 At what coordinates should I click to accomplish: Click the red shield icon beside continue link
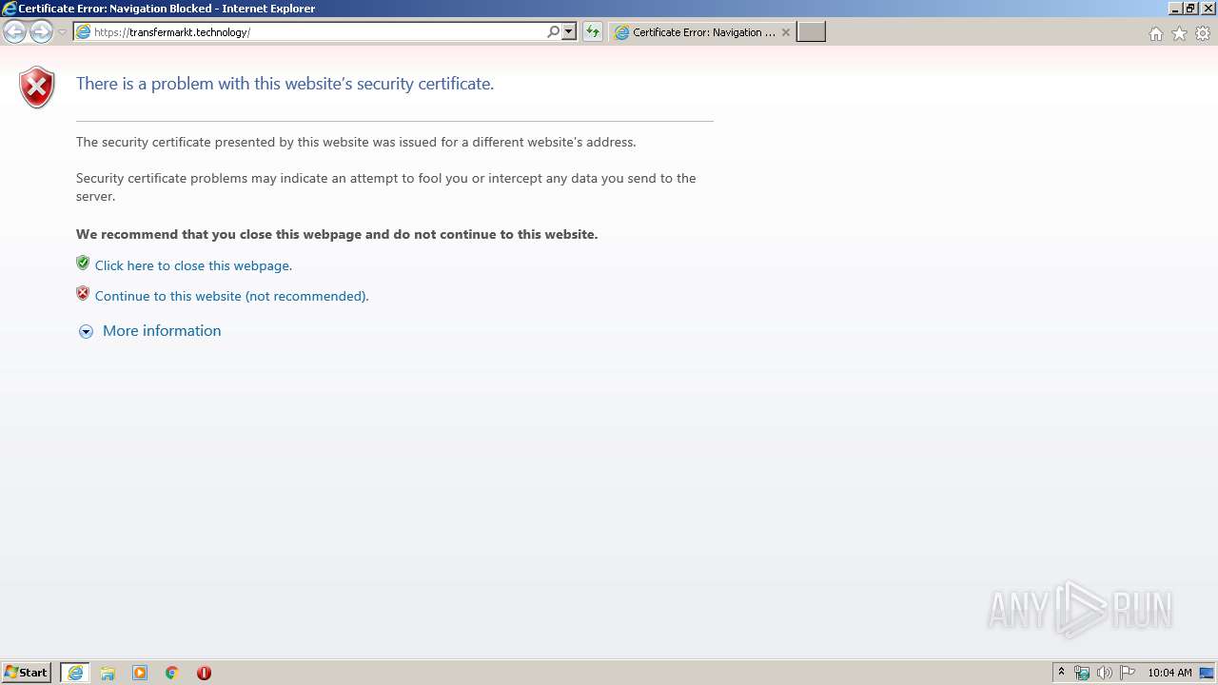tap(83, 294)
